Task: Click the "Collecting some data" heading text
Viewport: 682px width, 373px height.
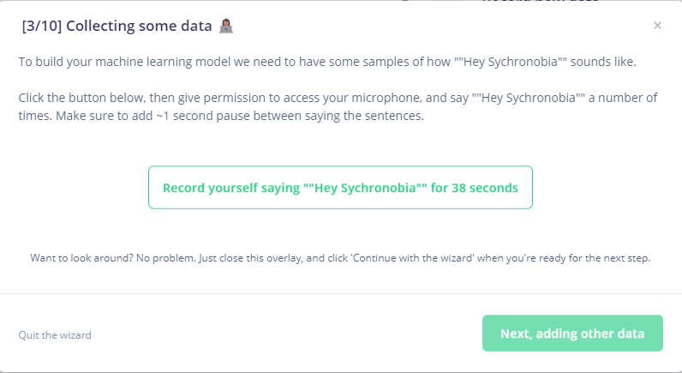Action: tap(139, 26)
